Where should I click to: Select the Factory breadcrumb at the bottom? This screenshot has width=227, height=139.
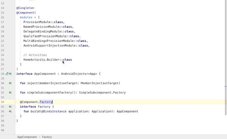click(x=47, y=137)
